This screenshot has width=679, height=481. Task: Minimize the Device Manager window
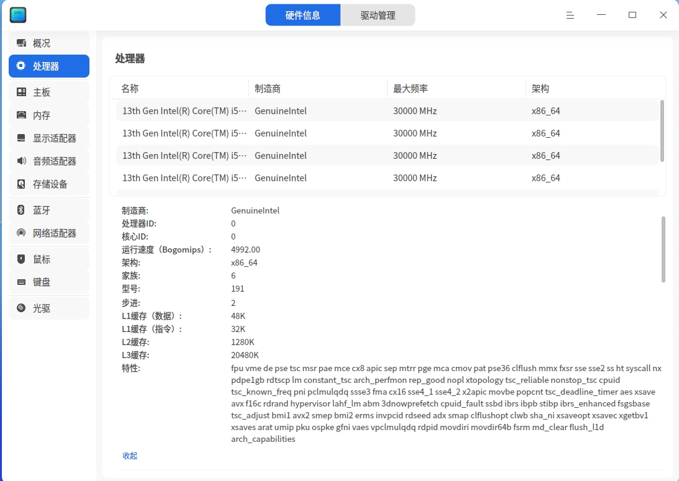click(x=601, y=15)
